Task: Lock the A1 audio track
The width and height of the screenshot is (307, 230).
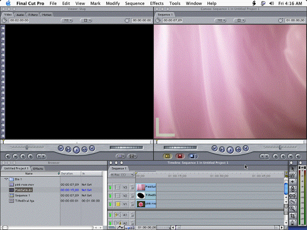Action: (x=132, y=215)
